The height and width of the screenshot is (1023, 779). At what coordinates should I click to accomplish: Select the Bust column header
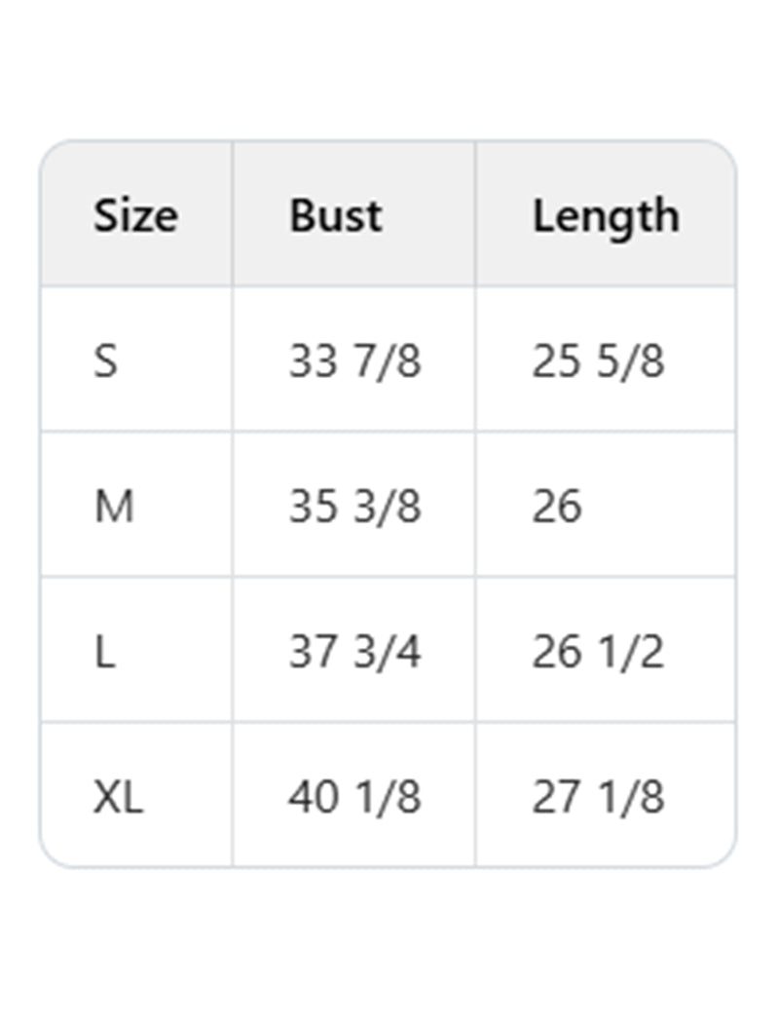(x=335, y=215)
